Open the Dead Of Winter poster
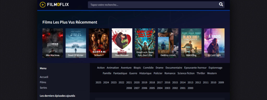The image size is (267, 100). point(76,43)
